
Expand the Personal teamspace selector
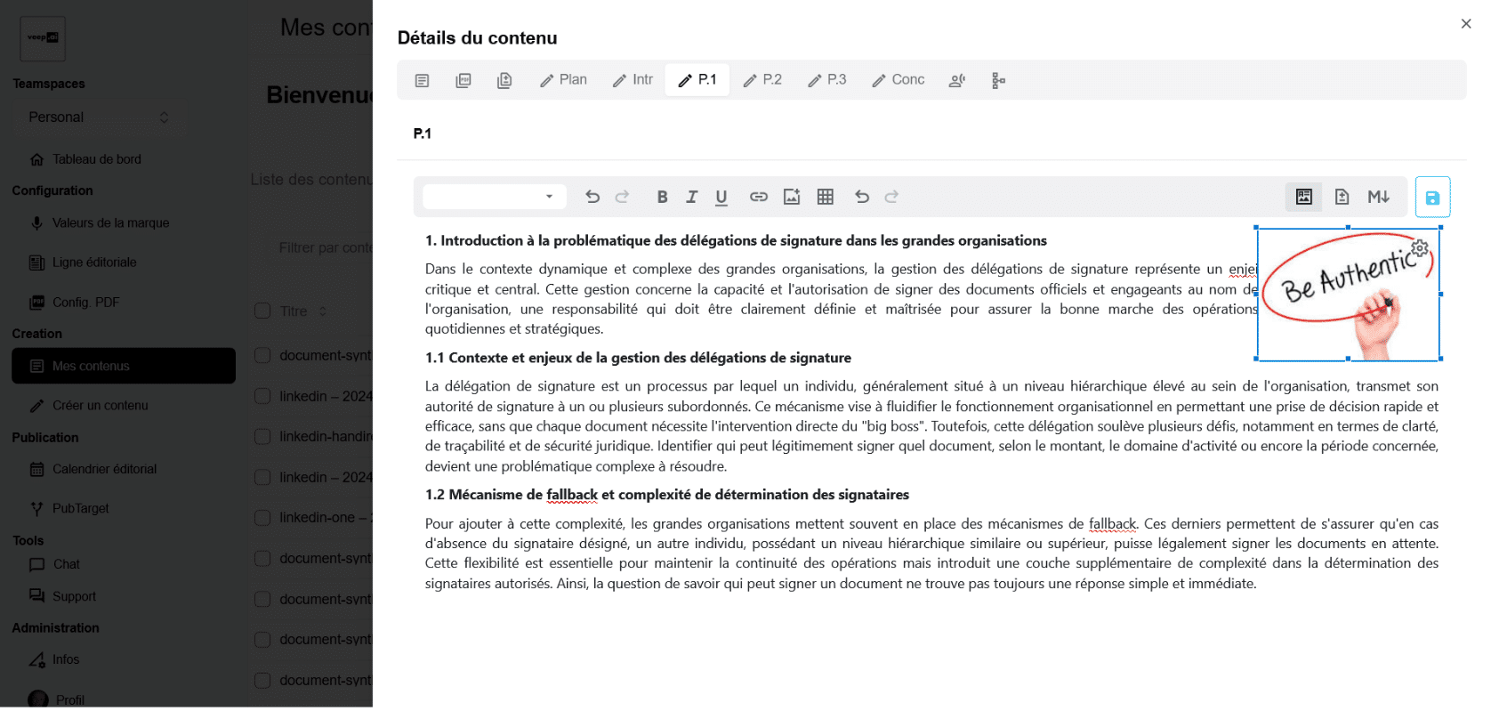[x=100, y=117]
